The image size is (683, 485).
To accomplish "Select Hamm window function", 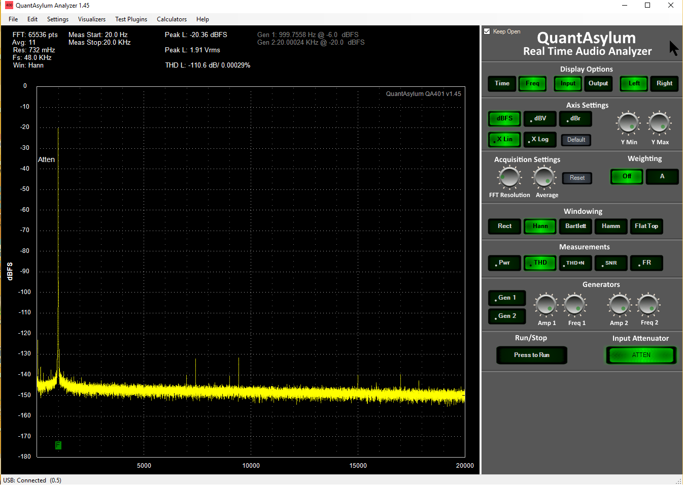I will pyautogui.click(x=611, y=227).
